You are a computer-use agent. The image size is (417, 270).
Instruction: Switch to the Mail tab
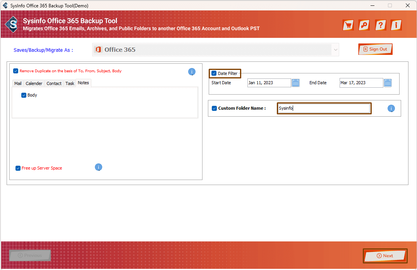click(x=18, y=83)
